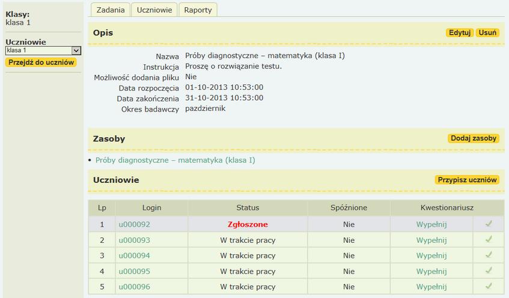Click the Usuń button
The image size is (509, 298).
click(x=487, y=33)
